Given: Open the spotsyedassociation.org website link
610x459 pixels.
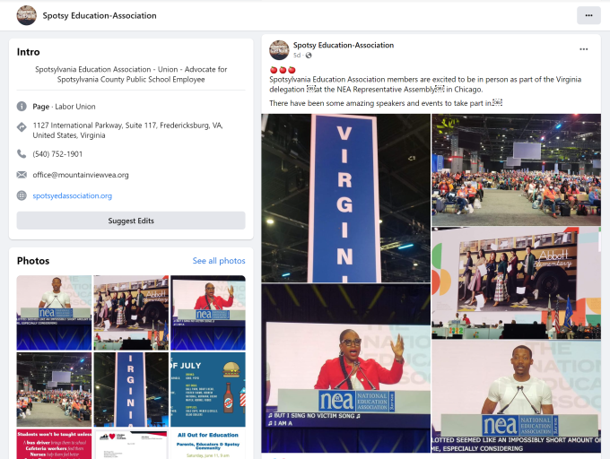Looking at the screenshot, I should coord(73,195).
